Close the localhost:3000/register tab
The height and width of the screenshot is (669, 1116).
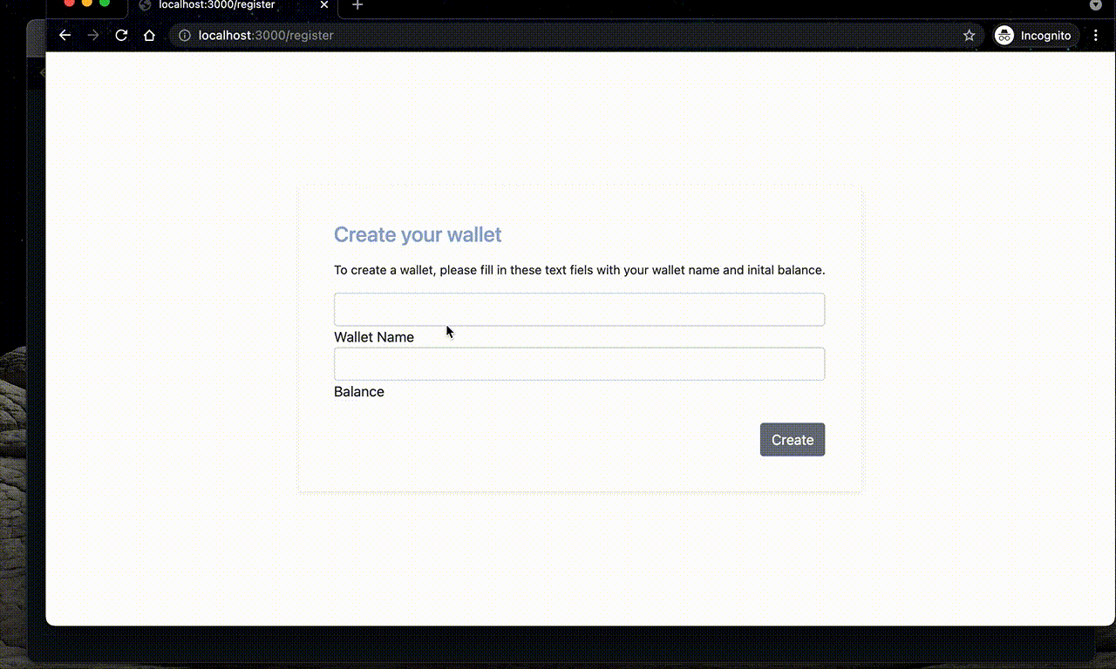point(324,5)
